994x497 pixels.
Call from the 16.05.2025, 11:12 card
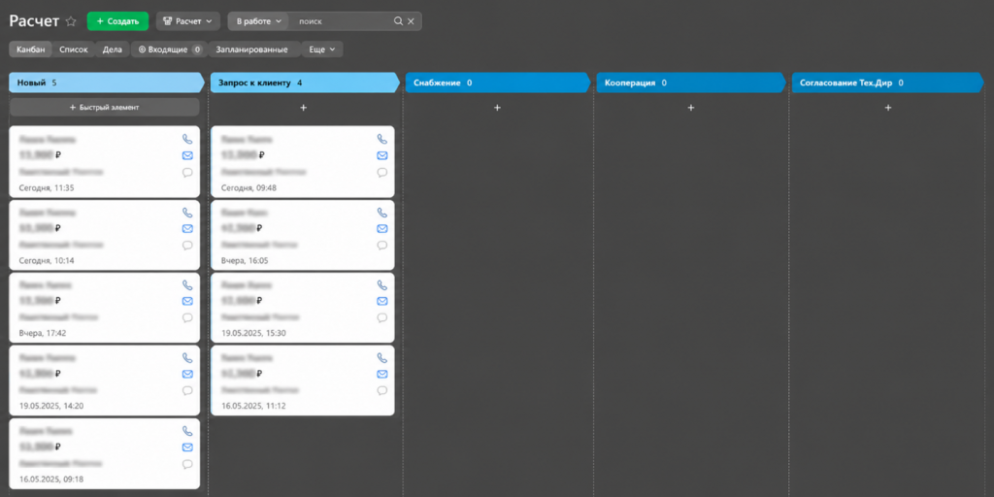pos(381,357)
